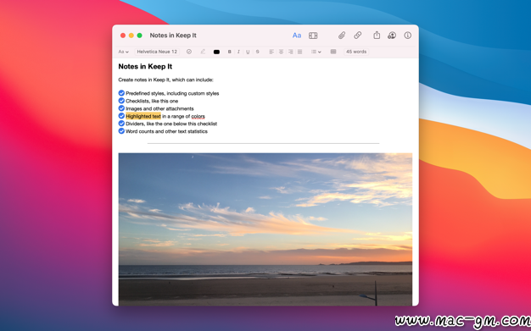
Task: Select the sunset beach image
Action: tap(265, 229)
